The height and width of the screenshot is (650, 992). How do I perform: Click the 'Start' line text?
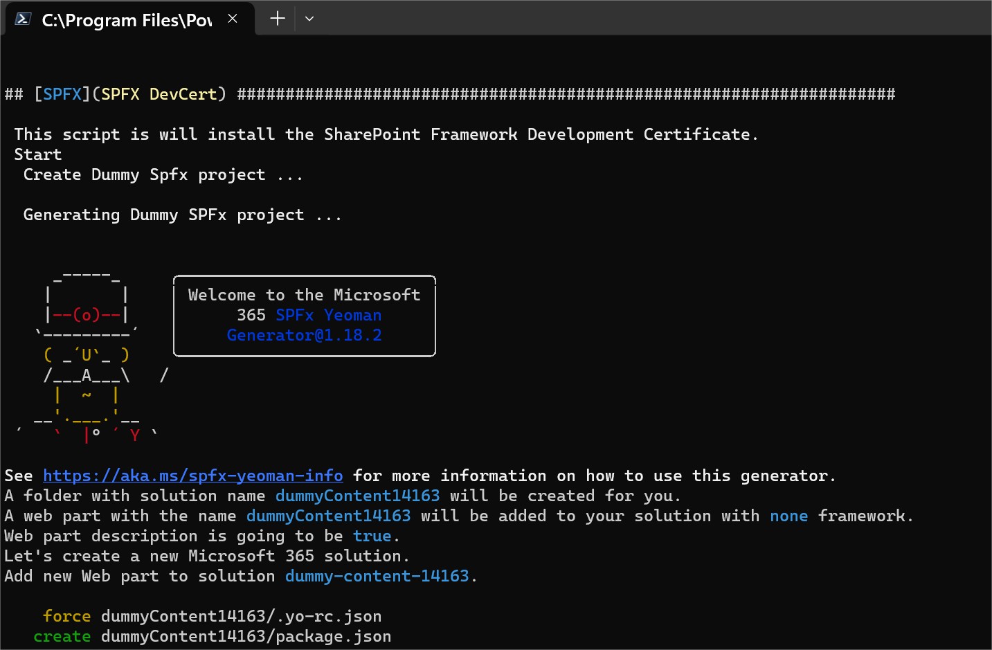click(x=38, y=154)
